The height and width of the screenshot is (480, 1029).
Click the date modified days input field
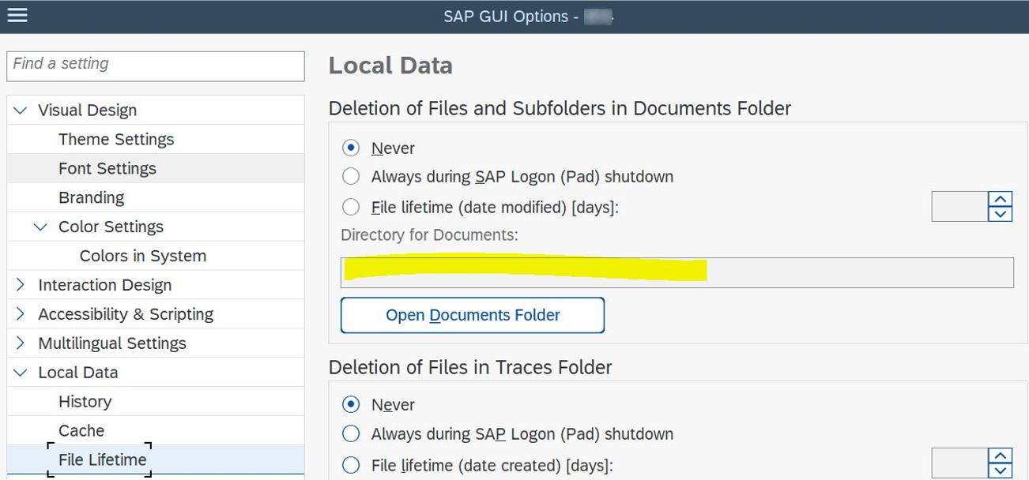click(x=960, y=207)
